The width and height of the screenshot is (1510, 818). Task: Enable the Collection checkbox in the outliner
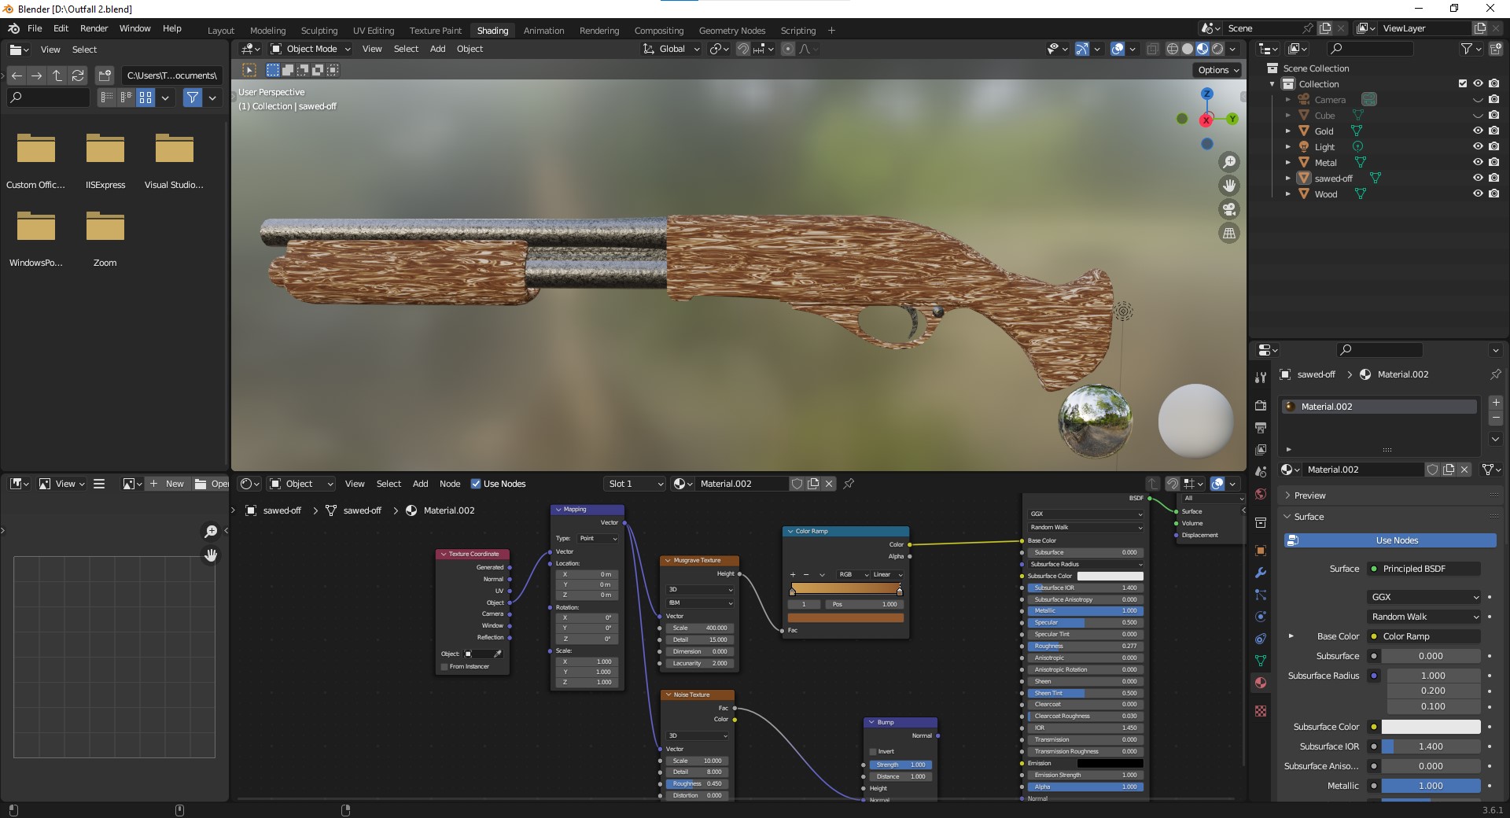coord(1461,83)
